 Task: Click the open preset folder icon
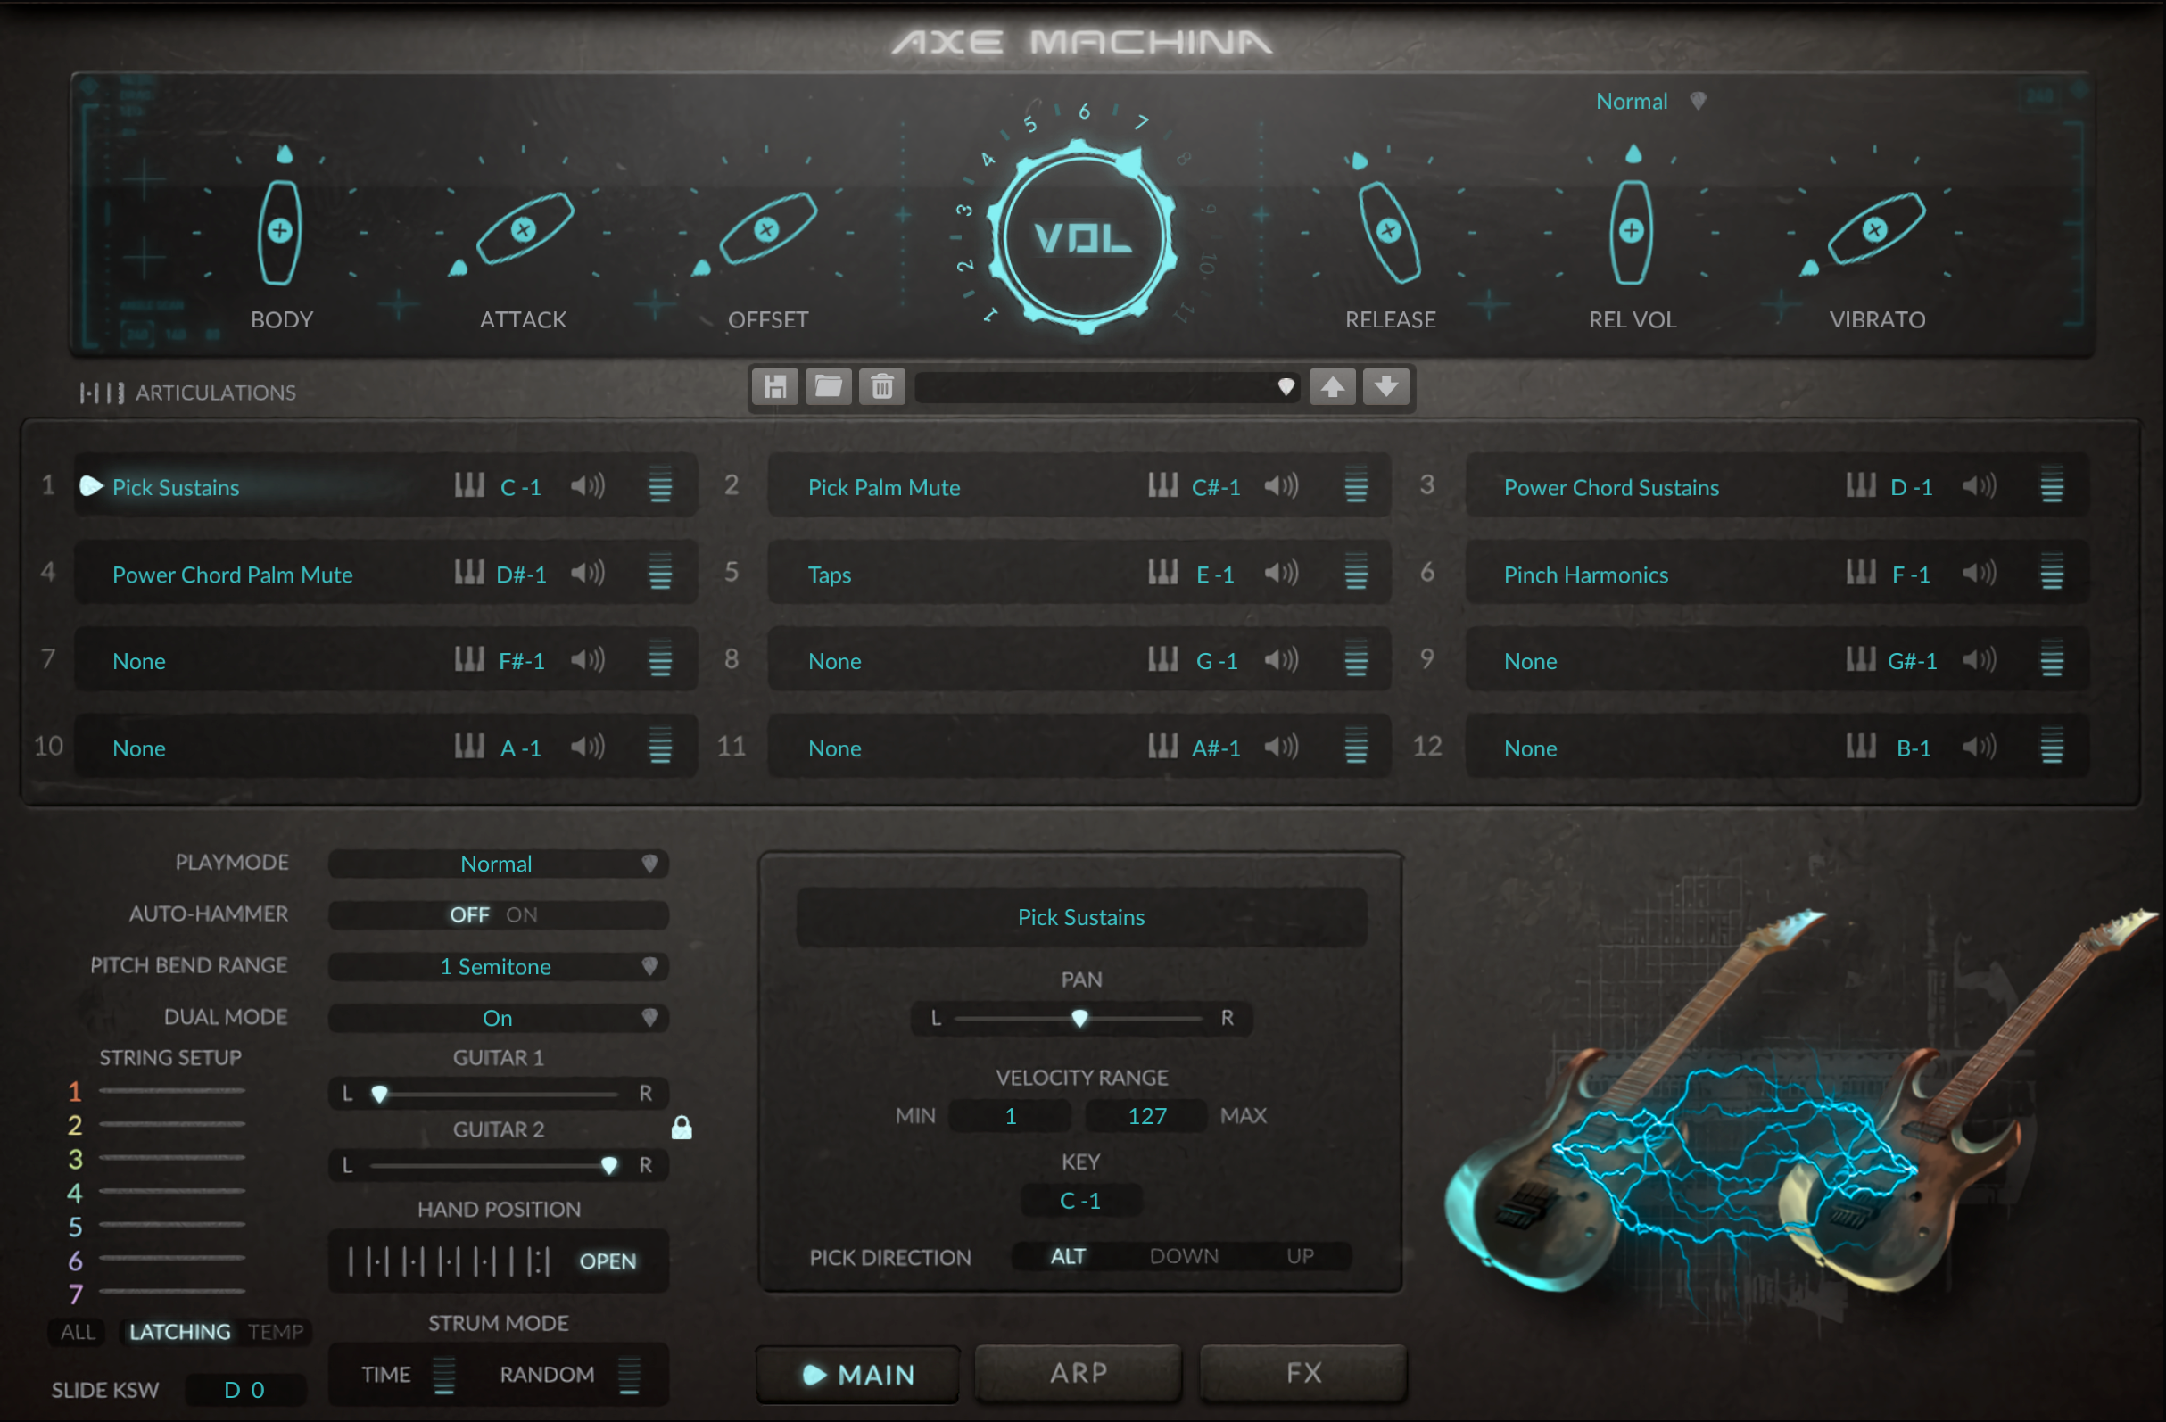coord(828,387)
